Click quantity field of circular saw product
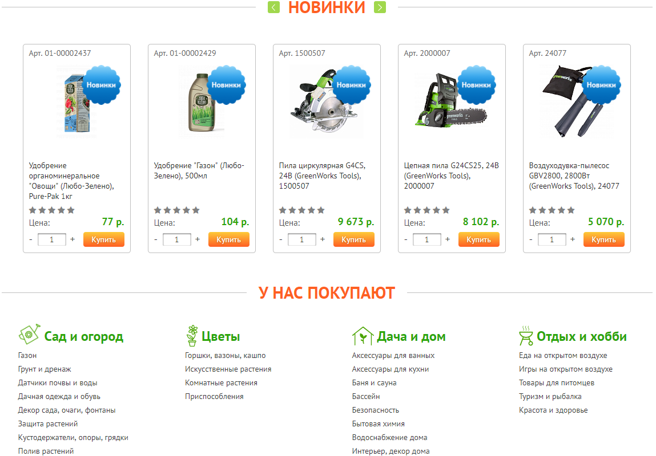This screenshot has height=456, width=656. (x=301, y=240)
